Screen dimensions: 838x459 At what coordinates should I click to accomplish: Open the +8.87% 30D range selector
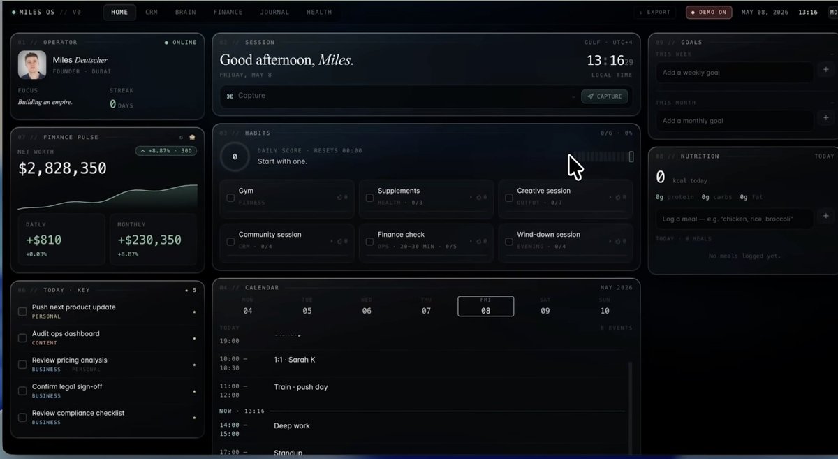[x=166, y=151]
